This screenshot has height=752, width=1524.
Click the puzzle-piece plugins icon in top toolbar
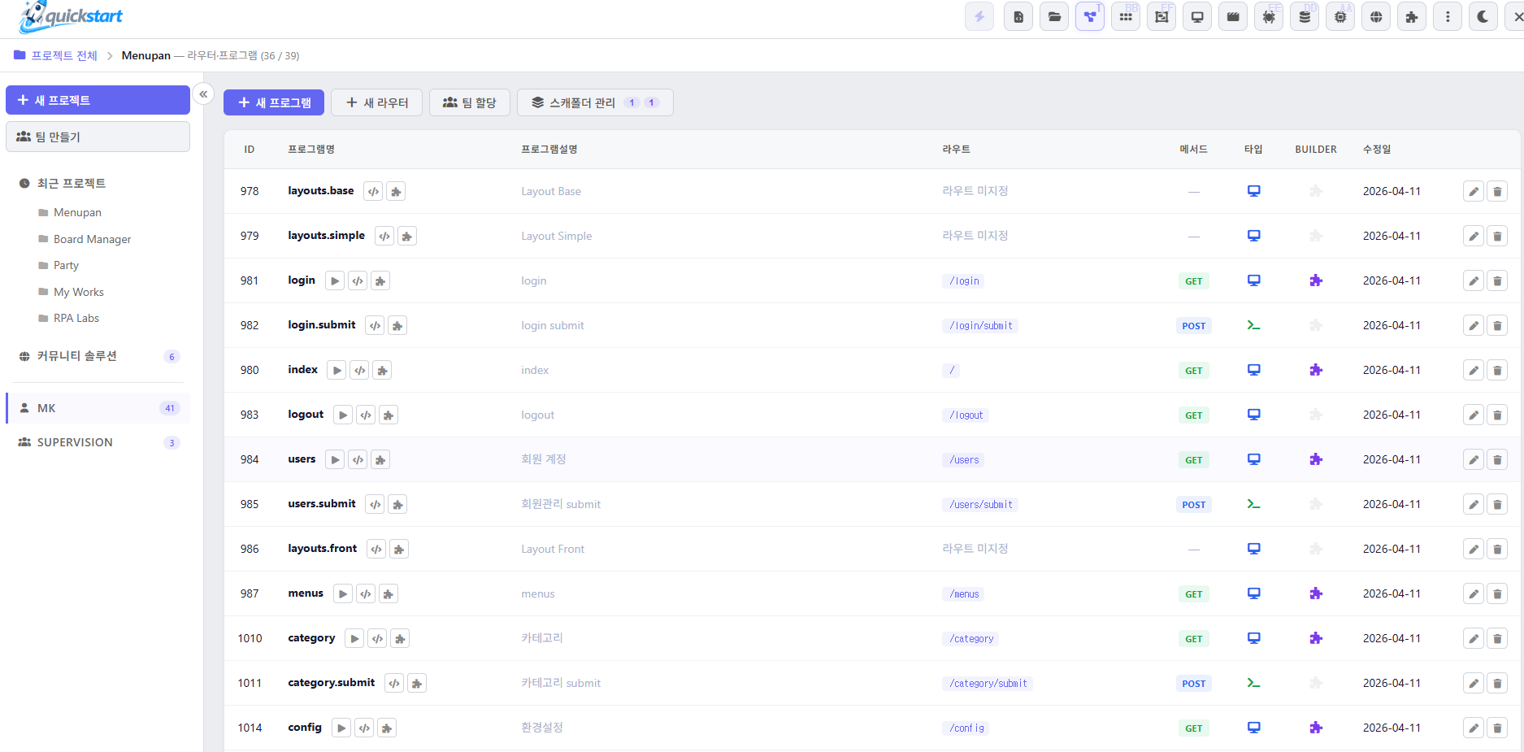pyautogui.click(x=1412, y=16)
